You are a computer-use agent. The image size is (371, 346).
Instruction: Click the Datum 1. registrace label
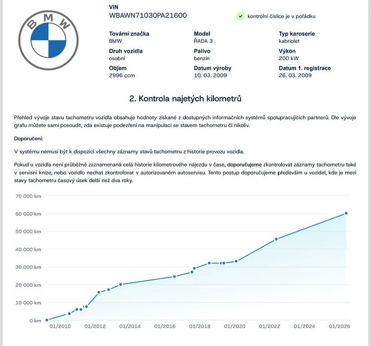click(305, 68)
